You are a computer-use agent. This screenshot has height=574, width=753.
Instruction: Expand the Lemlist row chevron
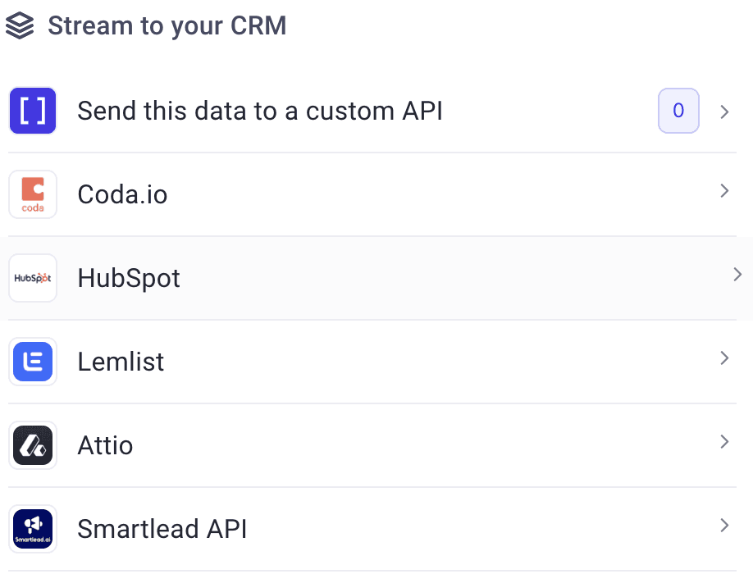[724, 358]
